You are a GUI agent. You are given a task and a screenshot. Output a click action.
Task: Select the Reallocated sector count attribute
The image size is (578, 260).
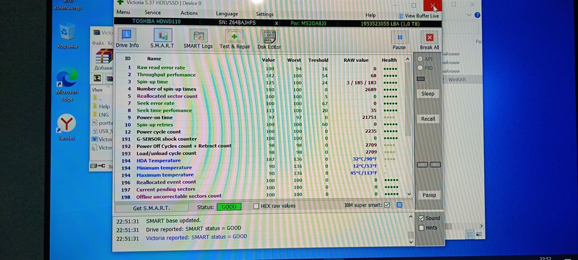167,96
